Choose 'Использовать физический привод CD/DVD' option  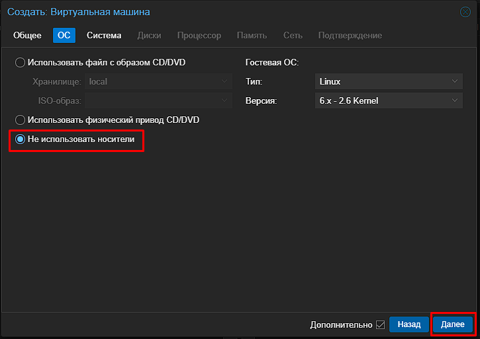[20, 120]
